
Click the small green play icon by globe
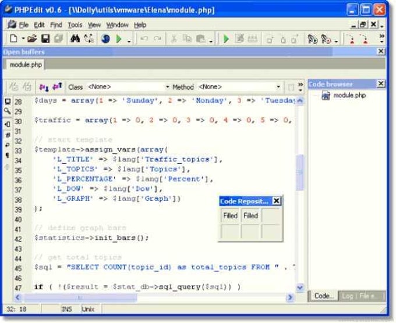click(118, 39)
